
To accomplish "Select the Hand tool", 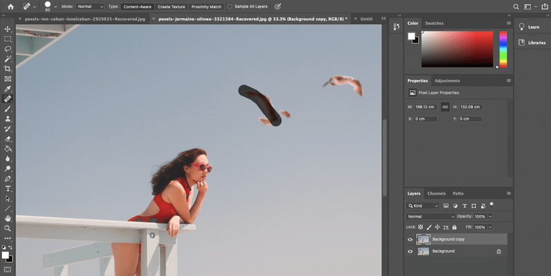I will [x=8, y=218].
